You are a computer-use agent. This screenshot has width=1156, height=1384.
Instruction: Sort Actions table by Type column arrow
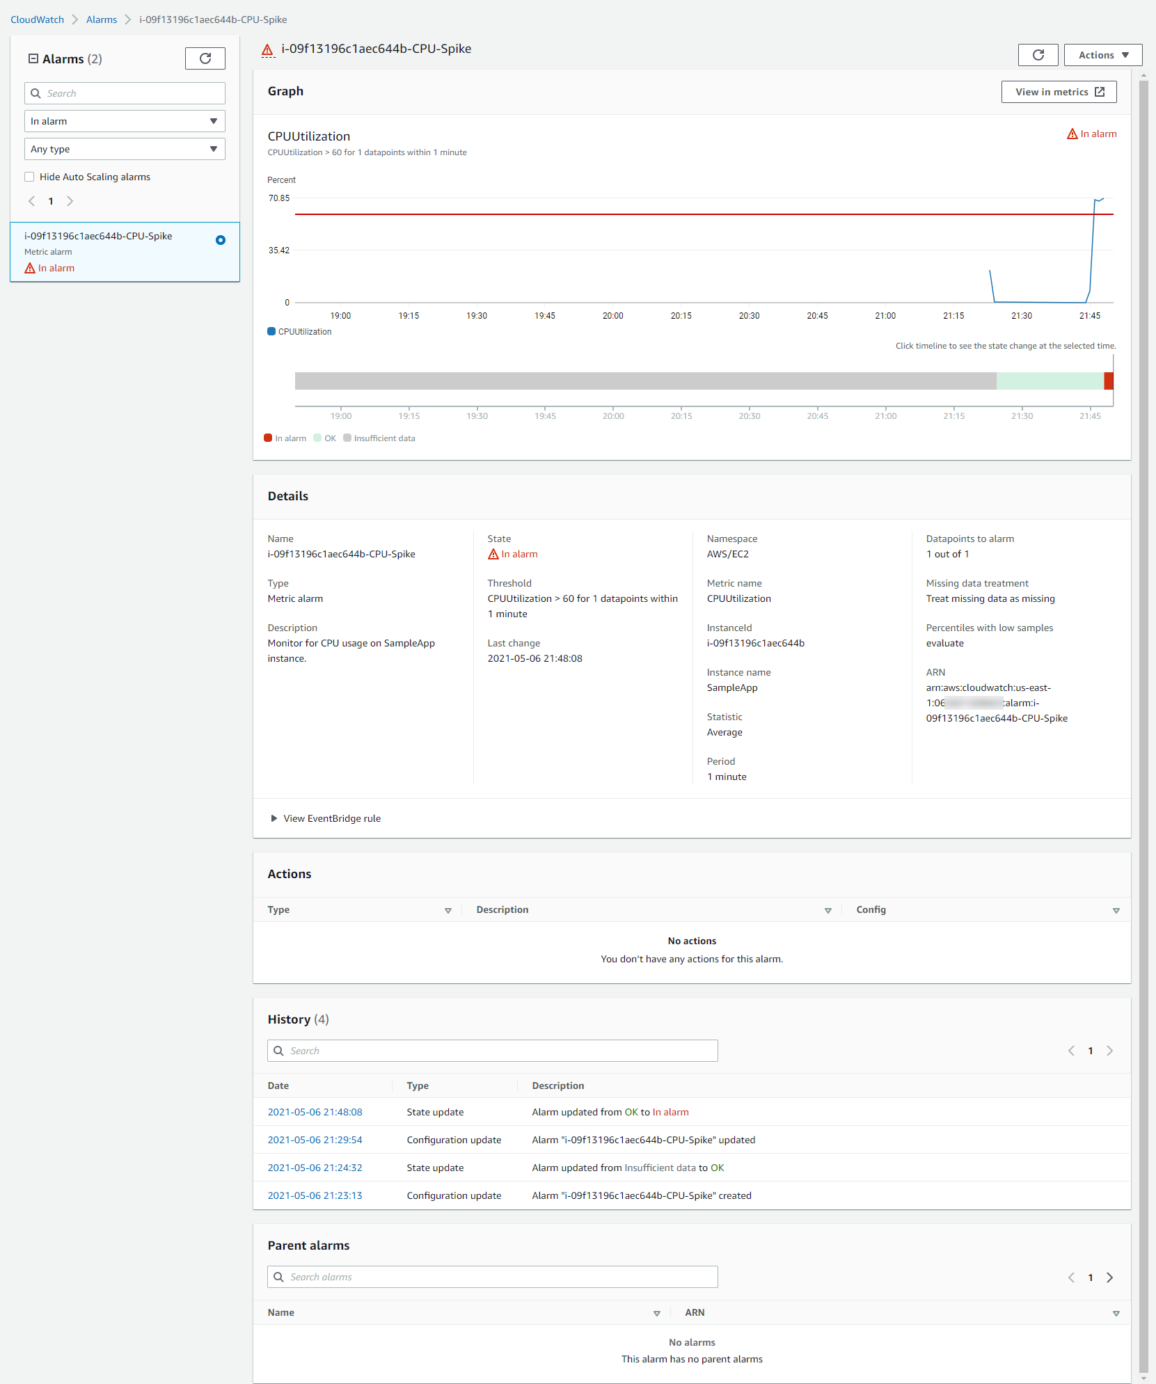click(448, 910)
